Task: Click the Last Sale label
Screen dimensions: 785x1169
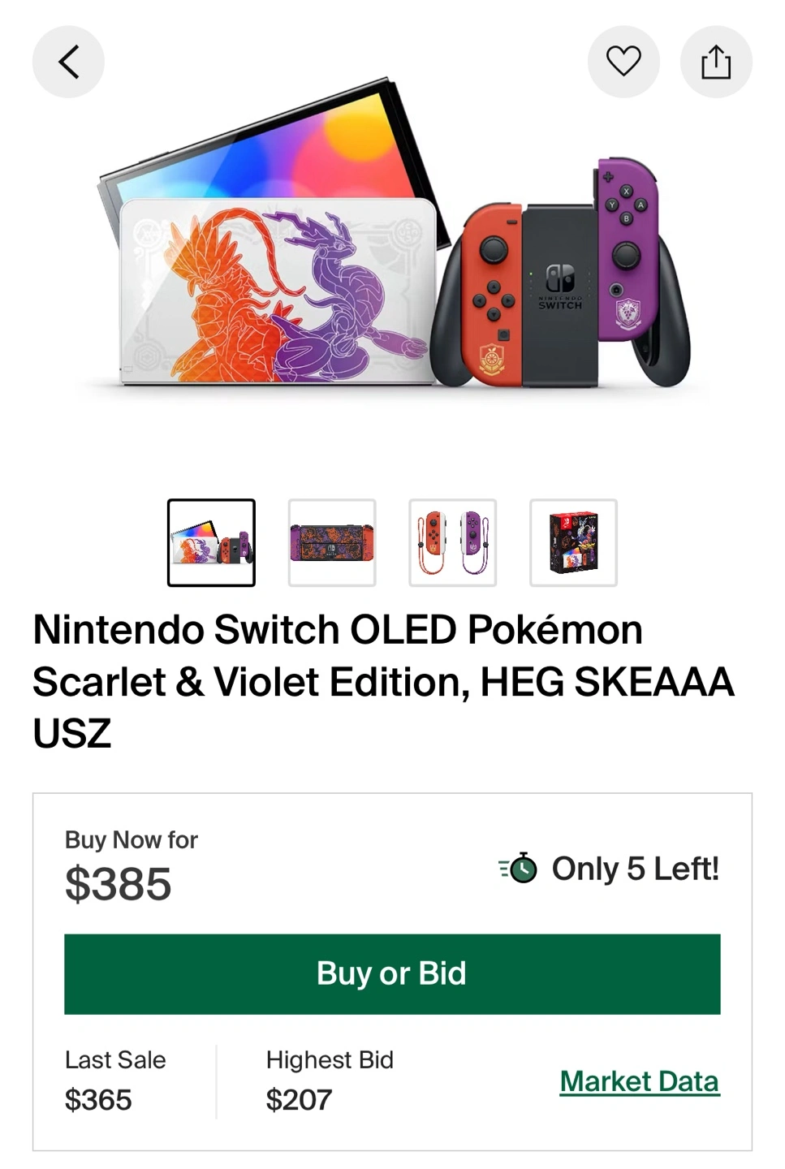Action: [115, 1059]
